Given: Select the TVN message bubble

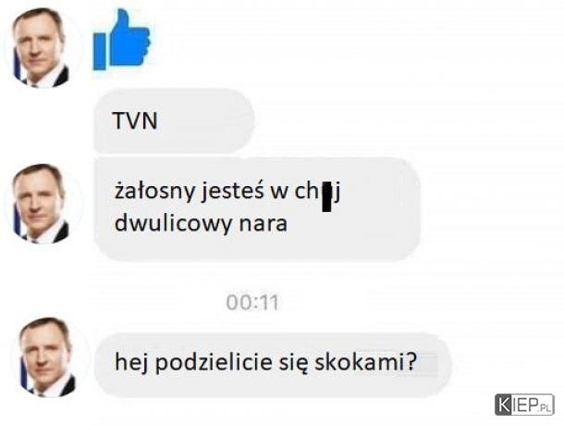Looking at the screenshot, I should click(175, 121).
